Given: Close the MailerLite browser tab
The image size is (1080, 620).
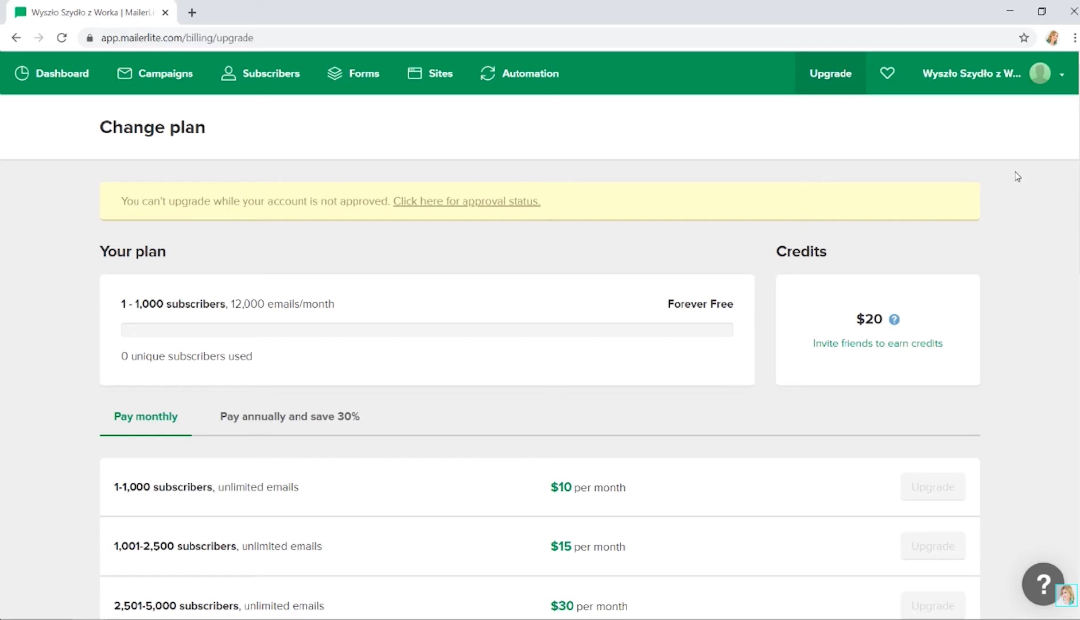Looking at the screenshot, I should tap(165, 13).
